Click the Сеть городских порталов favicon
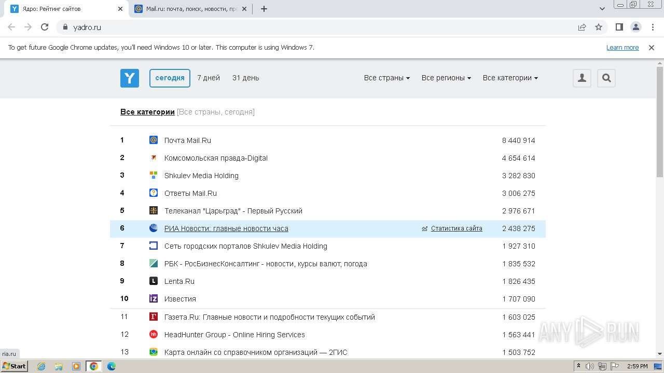Screen dimensions: 664x373 tap(154, 246)
